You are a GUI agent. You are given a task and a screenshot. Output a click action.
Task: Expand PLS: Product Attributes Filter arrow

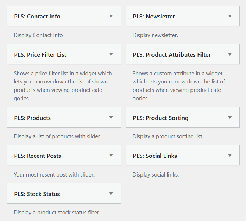click(230, 54)
